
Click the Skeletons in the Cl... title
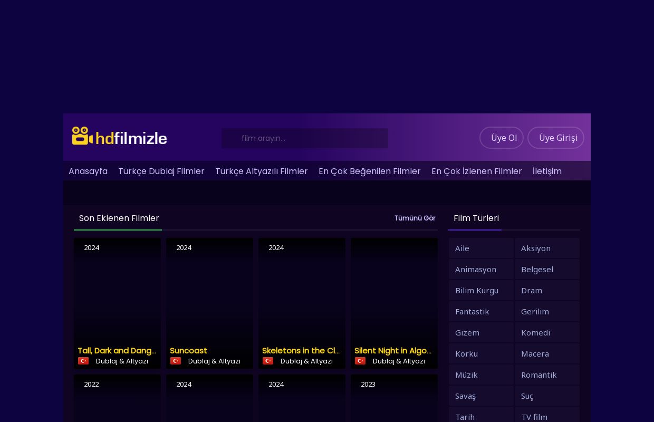(301, 351)
